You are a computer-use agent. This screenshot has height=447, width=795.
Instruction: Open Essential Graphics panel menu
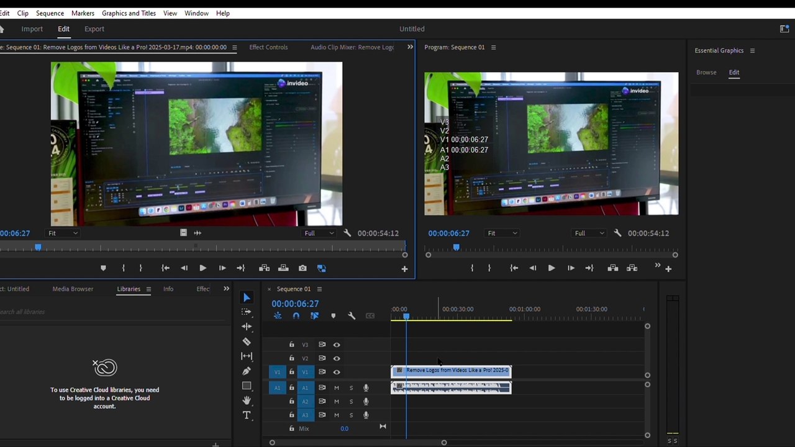(x=752, y=51)
